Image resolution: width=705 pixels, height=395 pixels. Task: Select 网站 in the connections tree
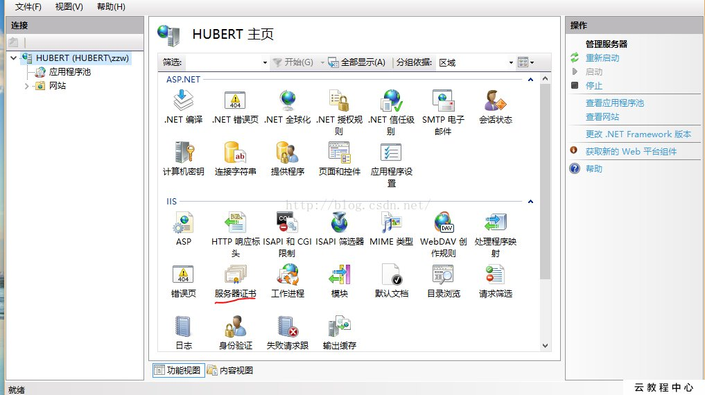[57, 86]
